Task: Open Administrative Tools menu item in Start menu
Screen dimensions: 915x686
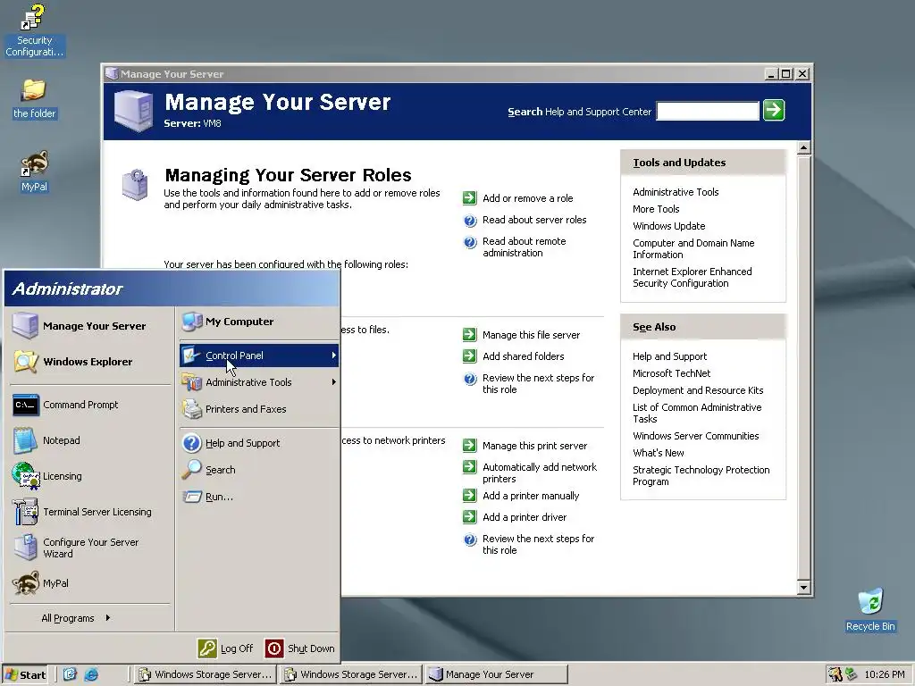Action: (259, 382)
